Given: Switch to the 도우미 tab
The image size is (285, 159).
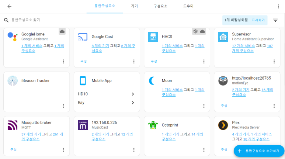Looking at the screenshot, I should click(188, 6).
